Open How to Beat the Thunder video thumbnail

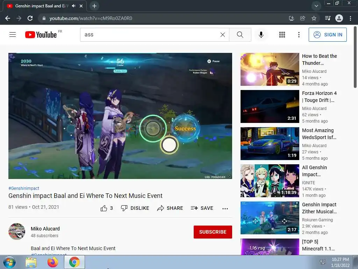[270, 69]
